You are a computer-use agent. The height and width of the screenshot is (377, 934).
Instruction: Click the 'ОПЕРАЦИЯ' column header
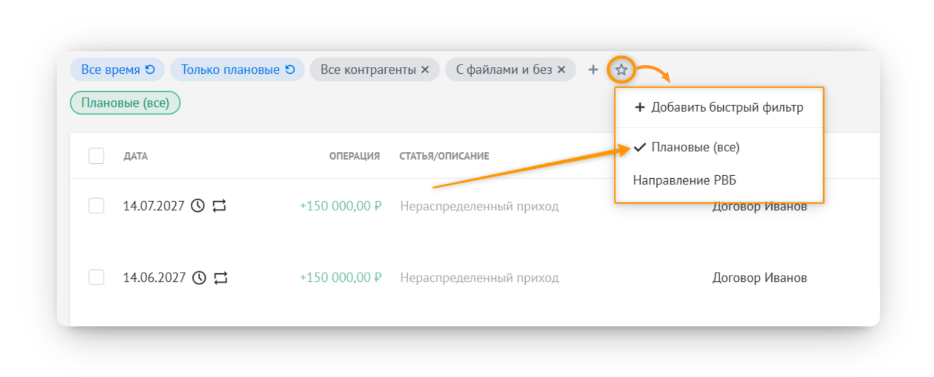tap(354, 156)
